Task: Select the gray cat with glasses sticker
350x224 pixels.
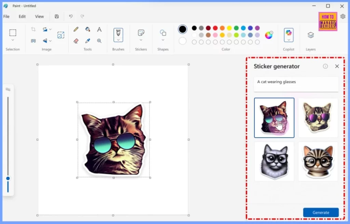Action: [x=274, y=161]
